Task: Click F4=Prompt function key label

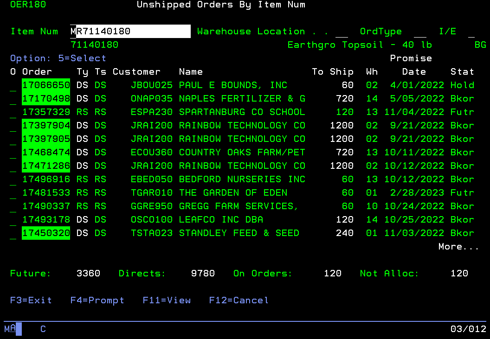Action: tap(97, 301)
